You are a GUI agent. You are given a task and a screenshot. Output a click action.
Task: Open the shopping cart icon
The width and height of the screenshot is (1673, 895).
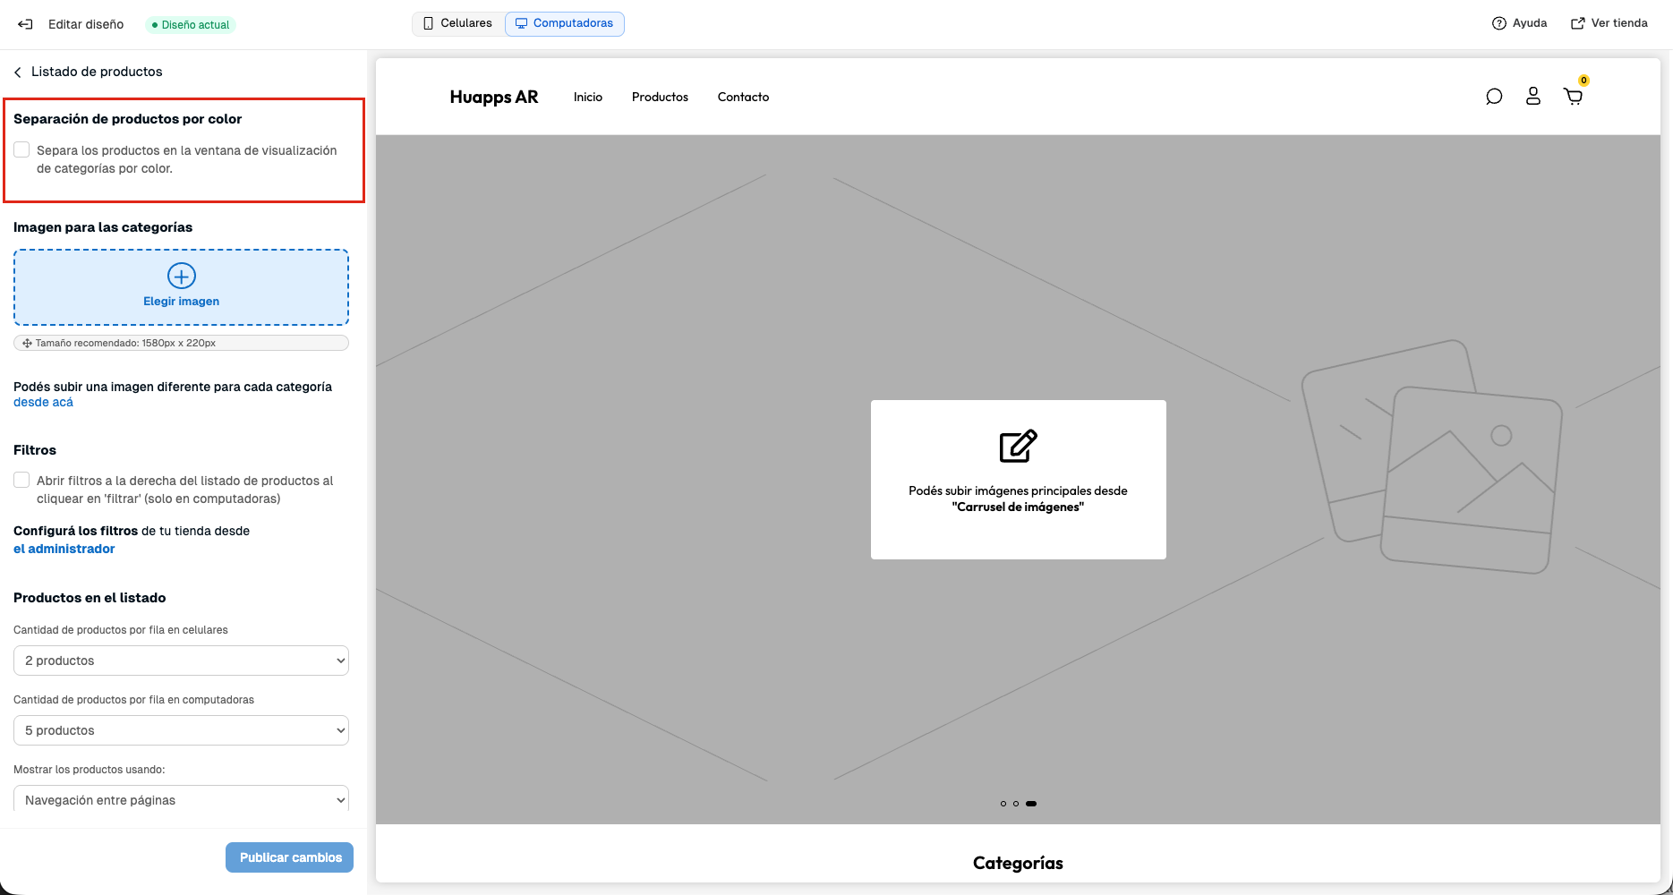(x=1573, y=97)
